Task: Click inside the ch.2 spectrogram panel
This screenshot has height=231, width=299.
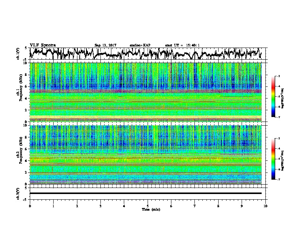Action: click(x=145, y=155)
